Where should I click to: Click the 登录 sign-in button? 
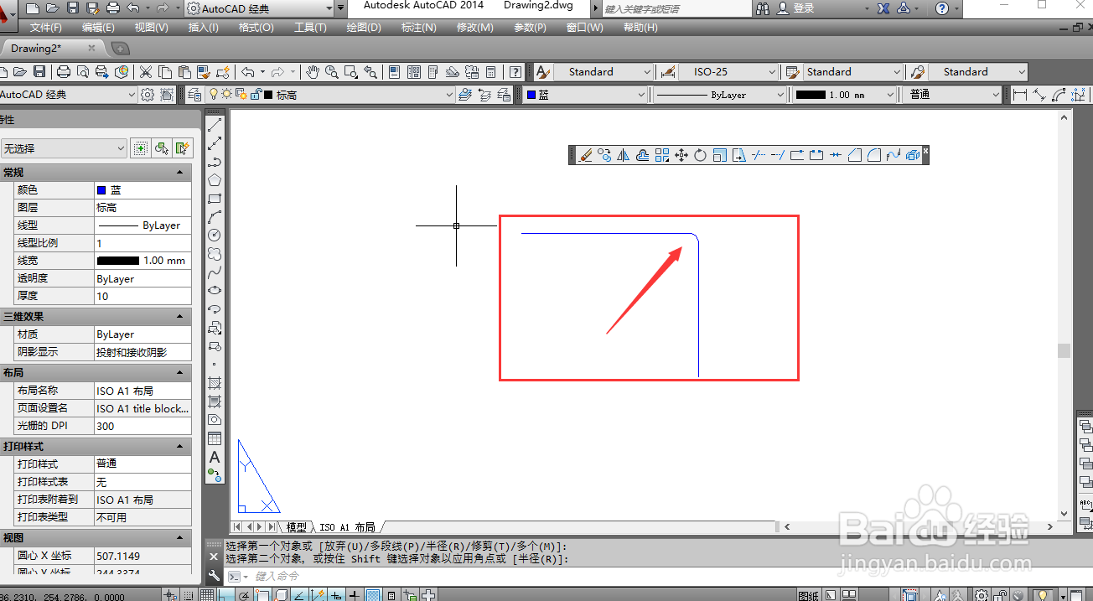click(796, 8)
